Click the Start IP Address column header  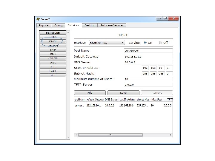[128, 100]
